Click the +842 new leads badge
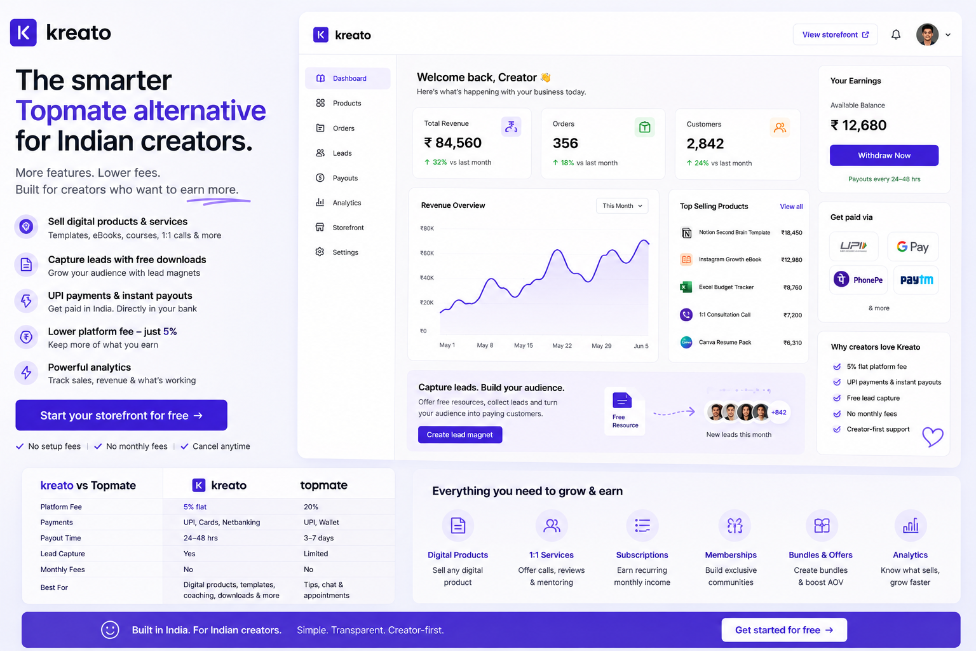 point(779,412)
